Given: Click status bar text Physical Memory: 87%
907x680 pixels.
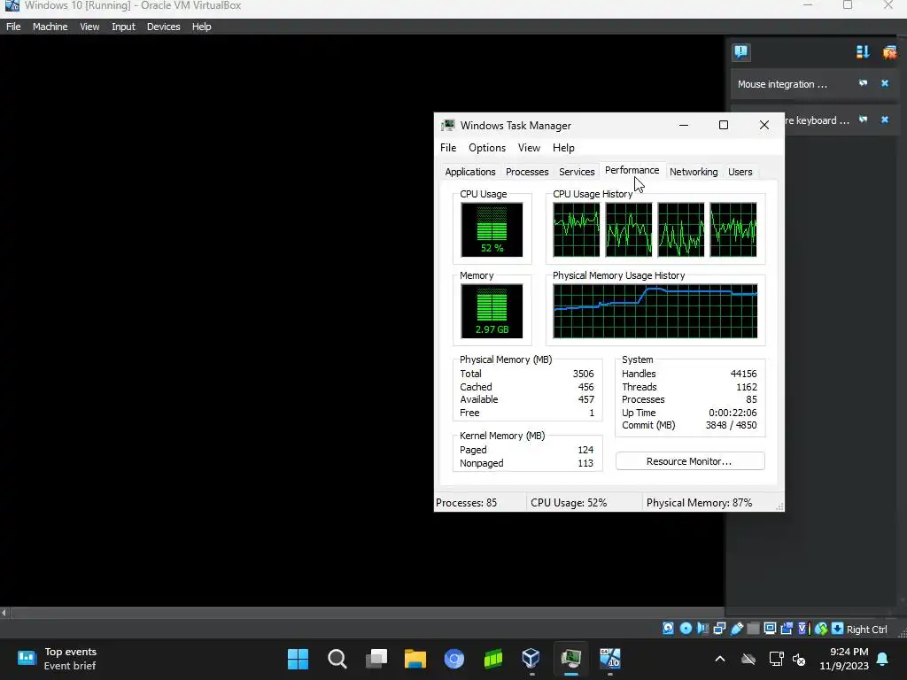Looking at the screenshot, I should coord(700,503).
